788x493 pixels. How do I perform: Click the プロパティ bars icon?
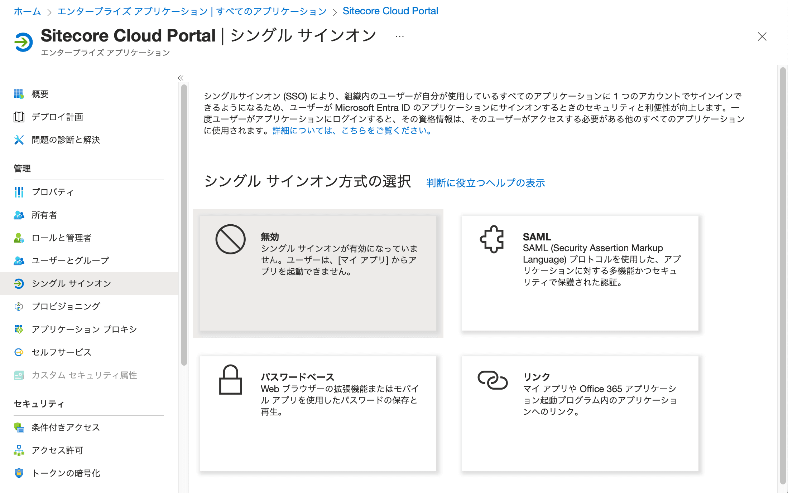[19, 192]
